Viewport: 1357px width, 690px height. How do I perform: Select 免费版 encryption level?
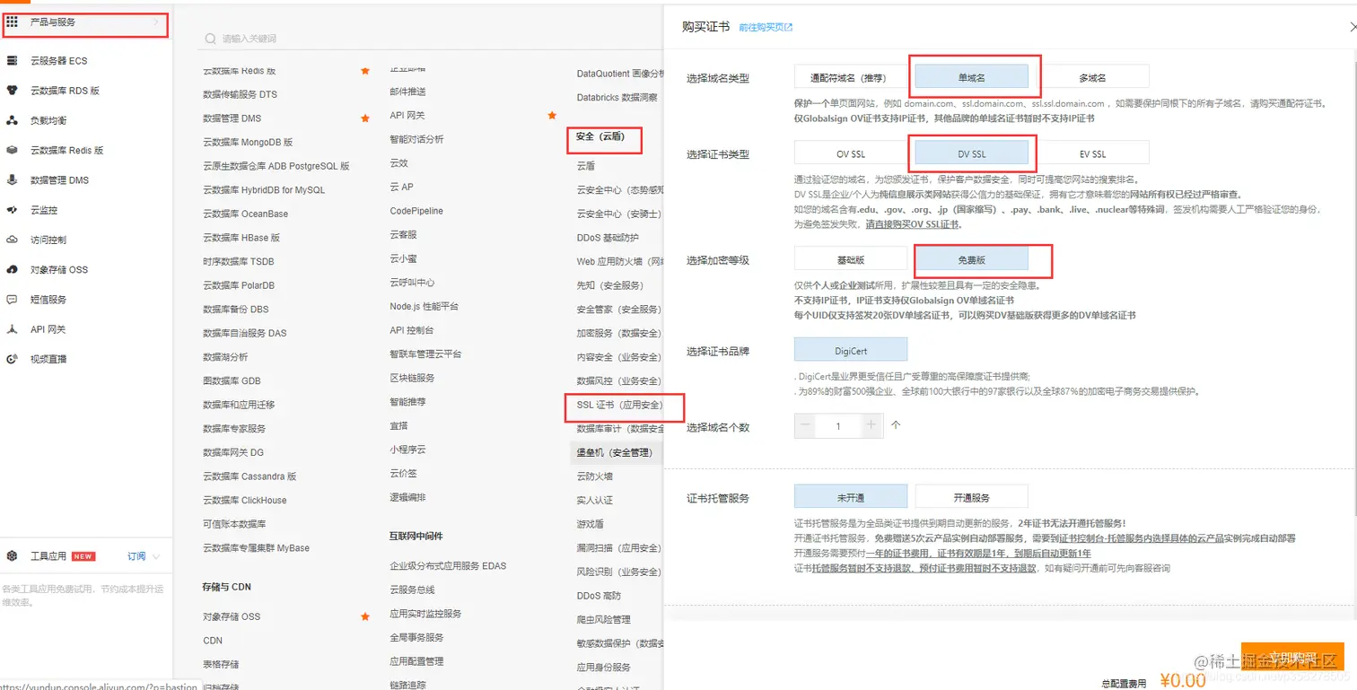971,259
